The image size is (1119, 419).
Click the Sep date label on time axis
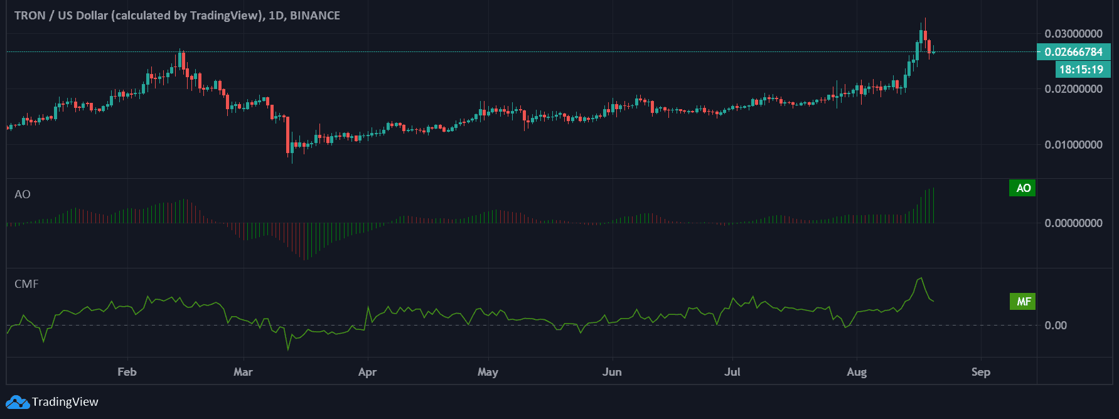981,372
